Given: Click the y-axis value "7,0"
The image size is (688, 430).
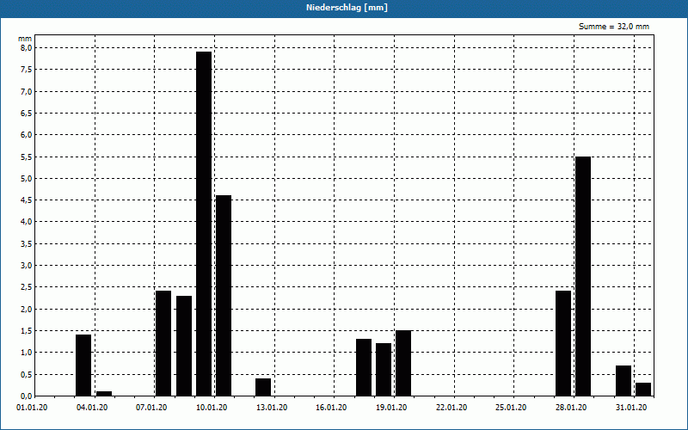Looking at the screenshot, I should 27,91.
